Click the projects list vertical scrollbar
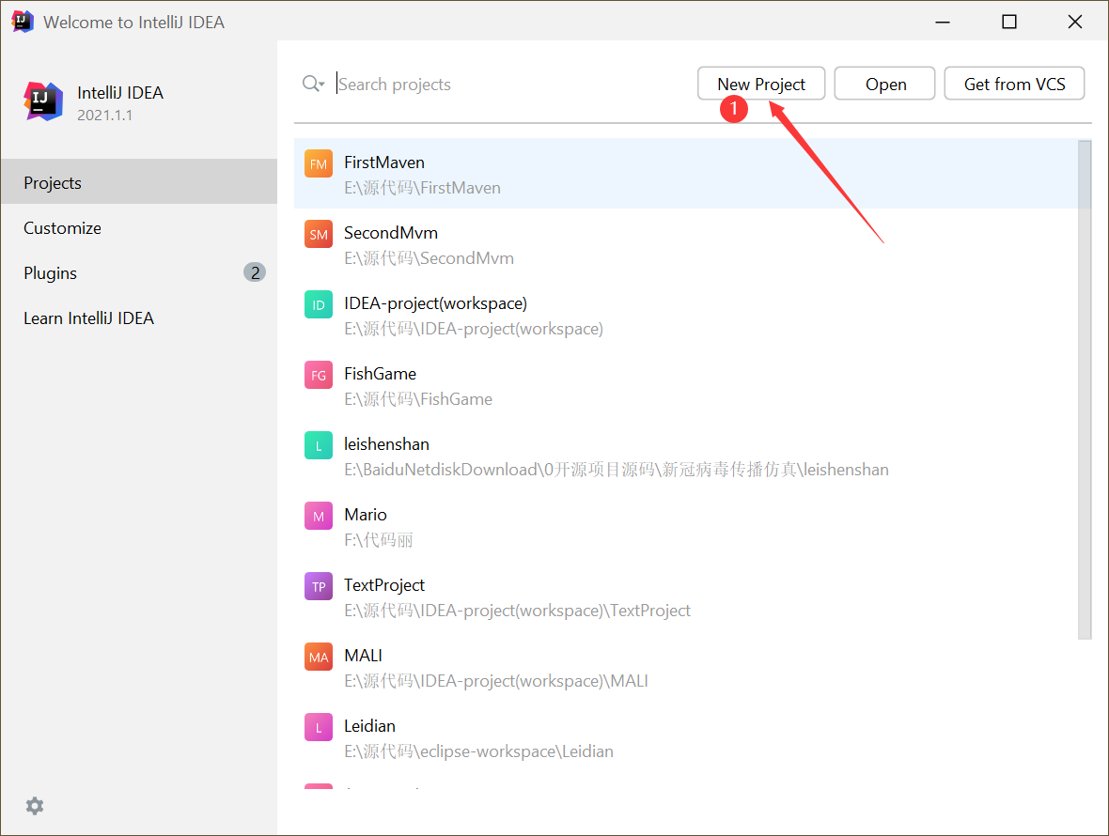This screenshot has height=836, width=1109. click(1085, 390)
